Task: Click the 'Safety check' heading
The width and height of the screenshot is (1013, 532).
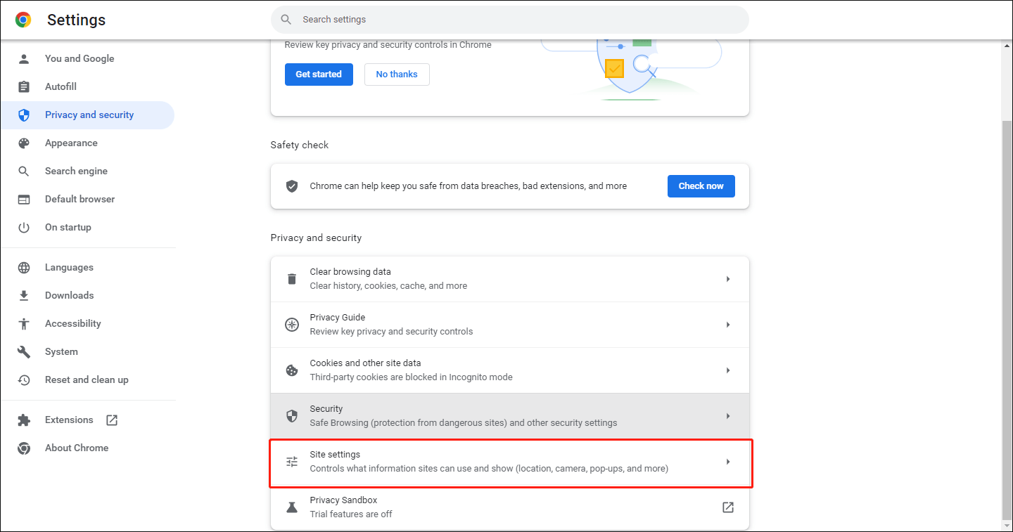Action: click(300, 145)
